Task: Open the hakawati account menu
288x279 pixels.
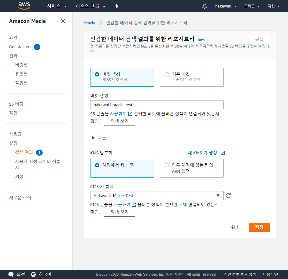Action: pos(226,6)
